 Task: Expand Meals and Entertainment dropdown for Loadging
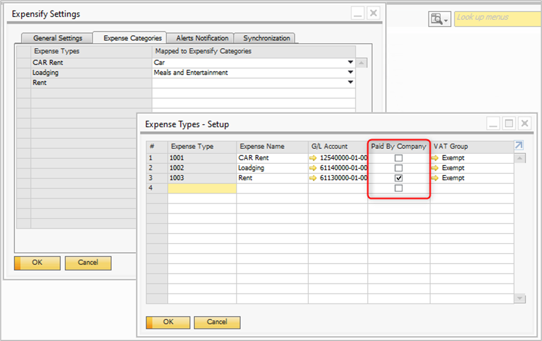[x=350, y=73]
